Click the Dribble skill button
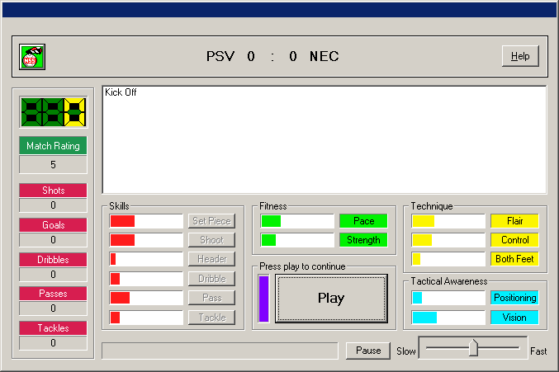This screenshot has width=559, height=372. [x=211, y=279]
